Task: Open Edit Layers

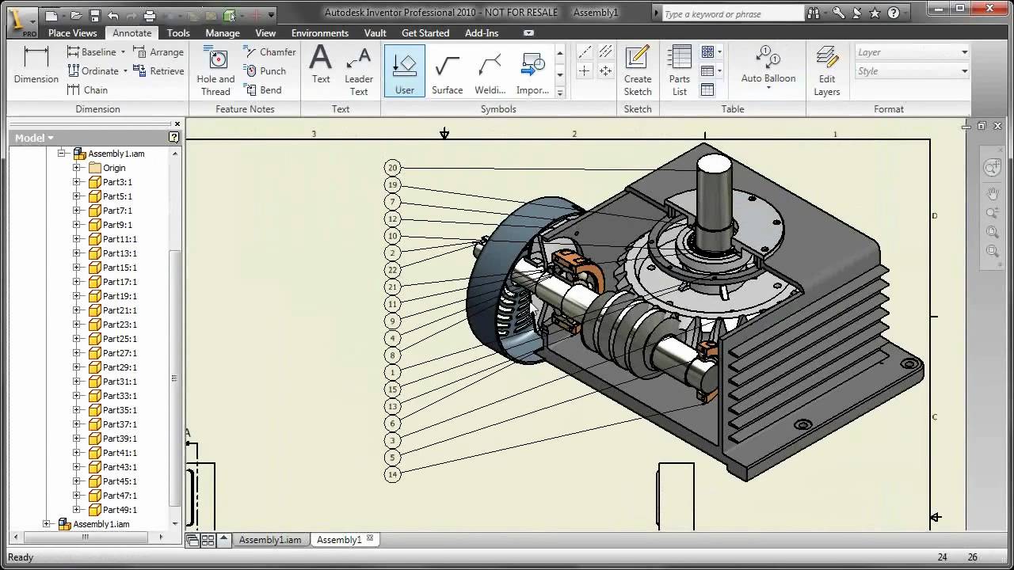Action: [827, 71]
